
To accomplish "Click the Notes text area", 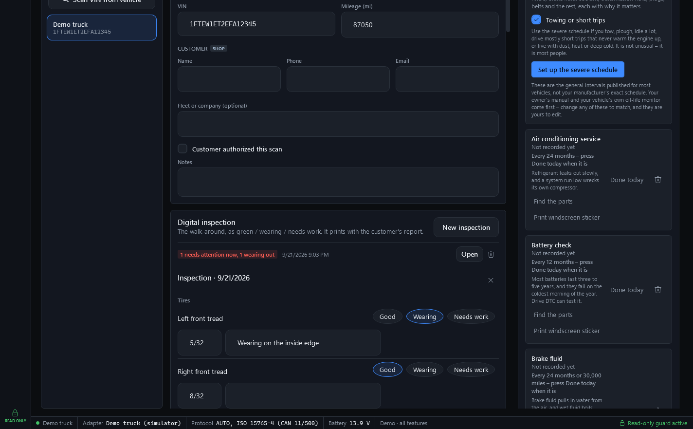I will (338, 182).
